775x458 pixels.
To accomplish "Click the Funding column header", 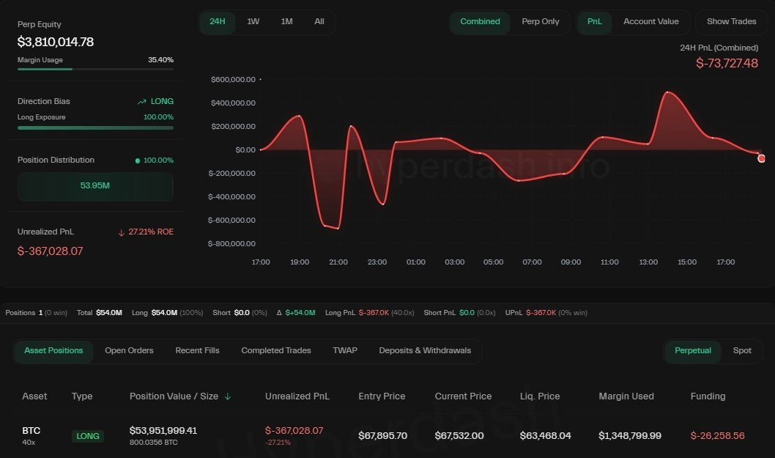I will point(708,396).
